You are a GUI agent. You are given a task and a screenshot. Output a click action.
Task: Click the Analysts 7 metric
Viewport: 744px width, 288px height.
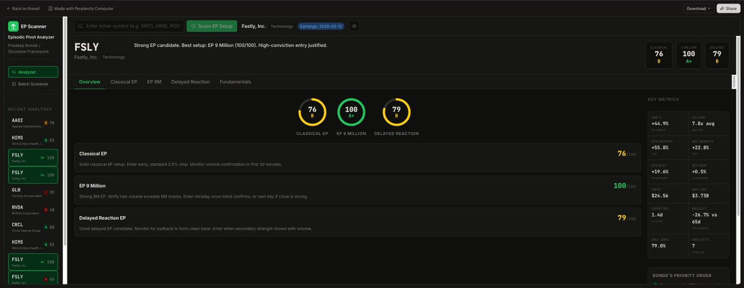click(709, 245)
